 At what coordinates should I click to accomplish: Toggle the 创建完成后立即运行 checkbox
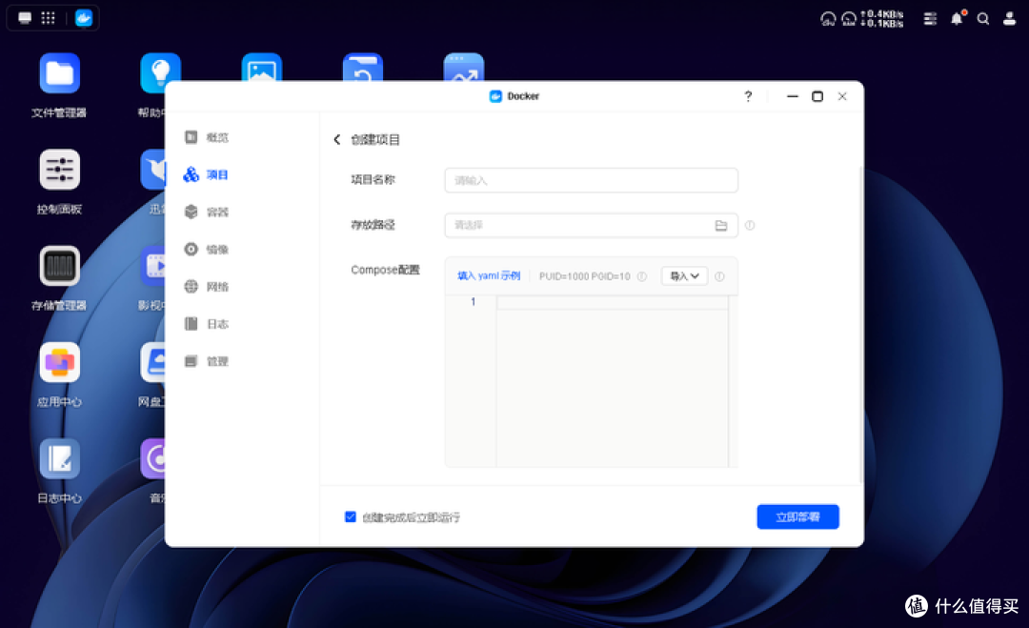coord(351,517)
